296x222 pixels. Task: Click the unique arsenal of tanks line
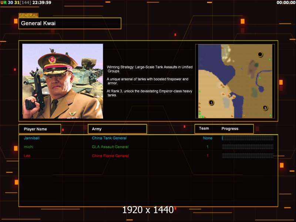click(147, 81)
